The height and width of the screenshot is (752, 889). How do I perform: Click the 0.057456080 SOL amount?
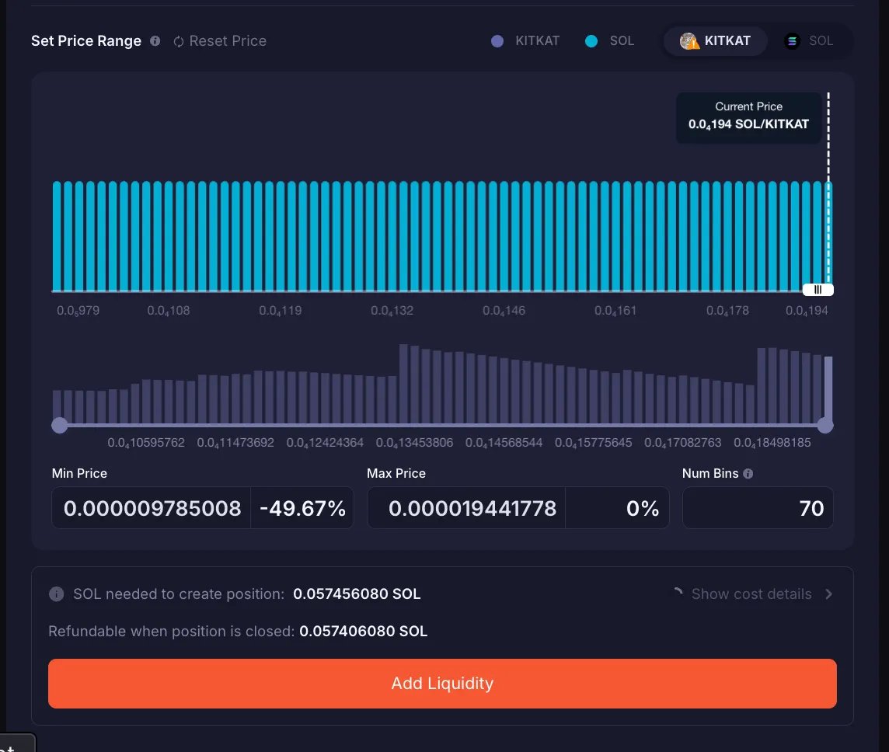coord(357,594)
